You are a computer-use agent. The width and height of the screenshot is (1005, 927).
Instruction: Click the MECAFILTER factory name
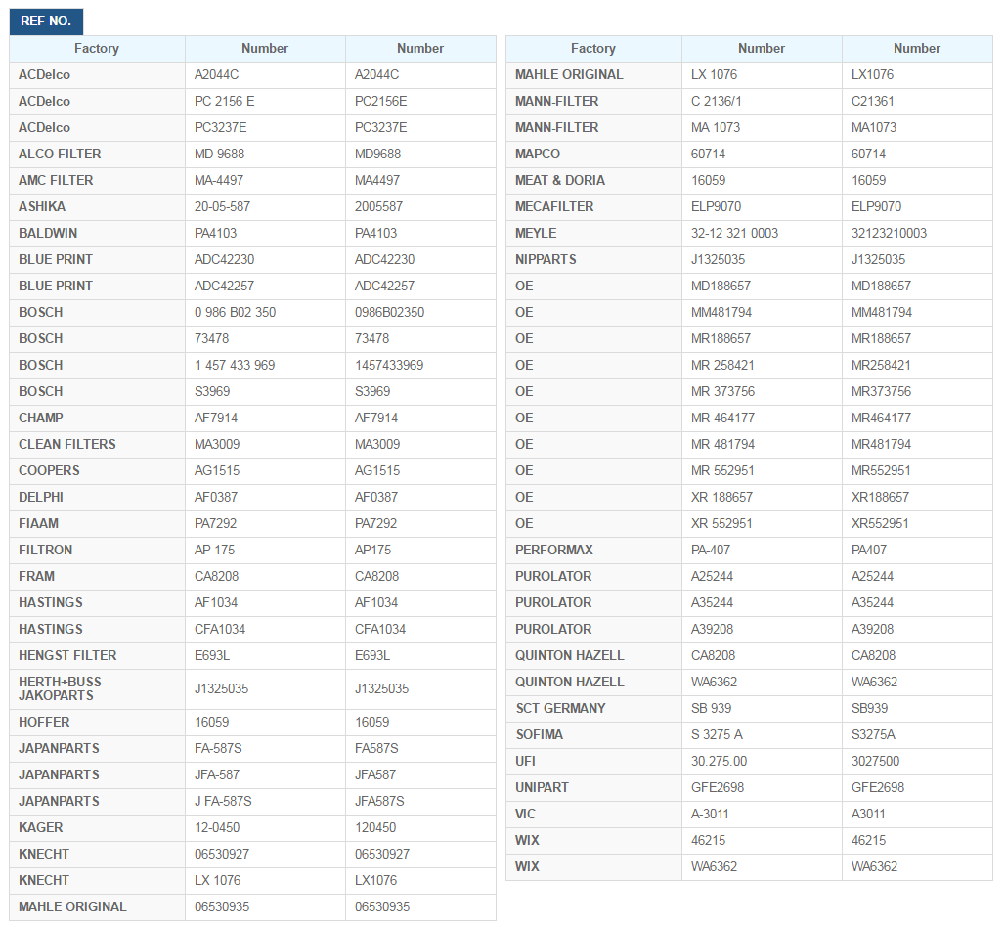point(554,206)
